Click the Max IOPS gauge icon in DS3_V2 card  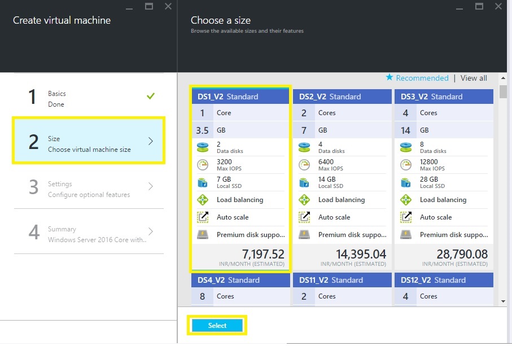pyautogui.click(x=405, y=165)
